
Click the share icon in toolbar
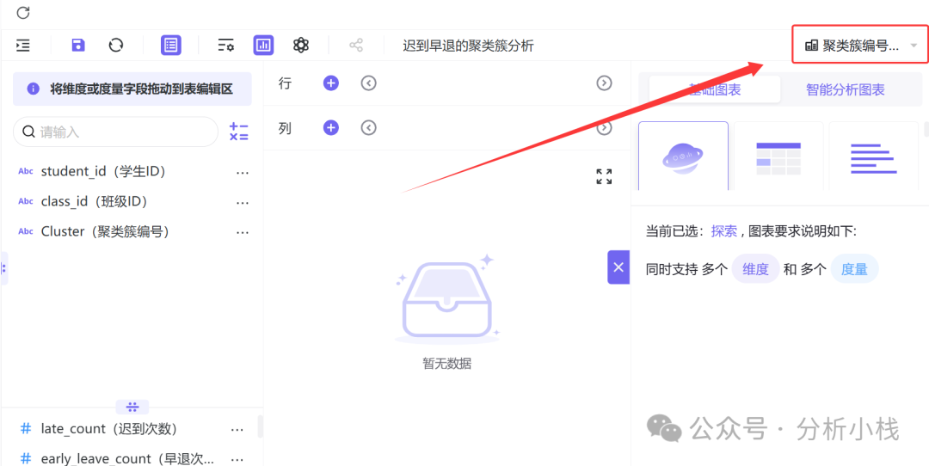356,45
